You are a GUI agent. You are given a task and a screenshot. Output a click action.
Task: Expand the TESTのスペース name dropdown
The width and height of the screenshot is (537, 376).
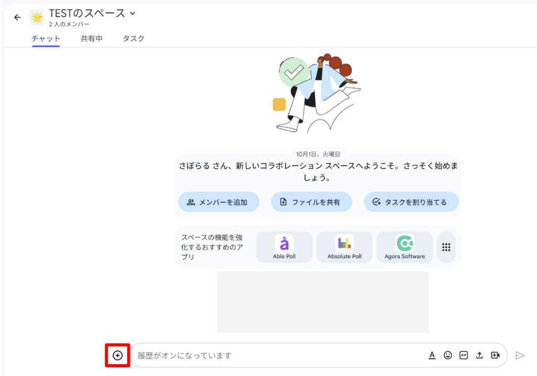[x=132, y=13]
